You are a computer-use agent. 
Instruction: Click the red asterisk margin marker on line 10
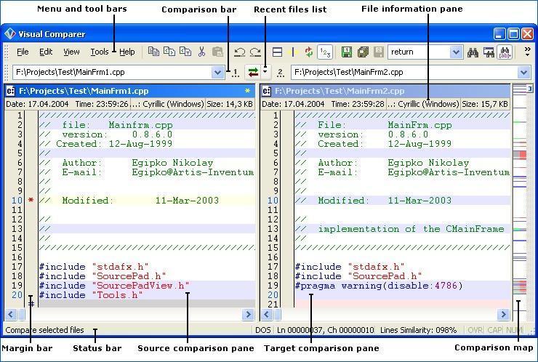[x=31, y=201]
